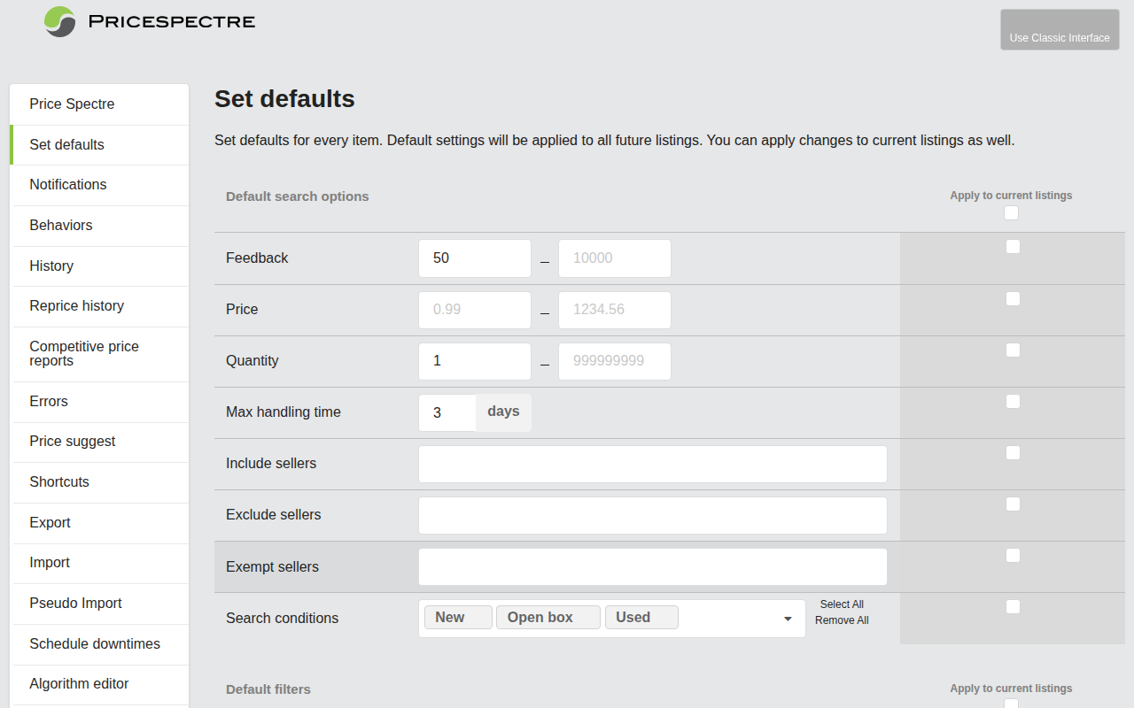Viewport: 1134px width, 708px height.
Task: Deselect the New search condition
Action: coord(458,617)
